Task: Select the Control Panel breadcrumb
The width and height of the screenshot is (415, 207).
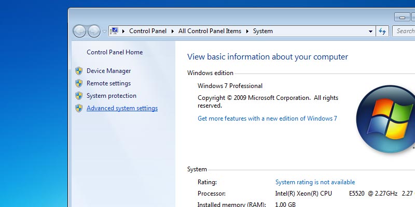Action: [147, 31]
